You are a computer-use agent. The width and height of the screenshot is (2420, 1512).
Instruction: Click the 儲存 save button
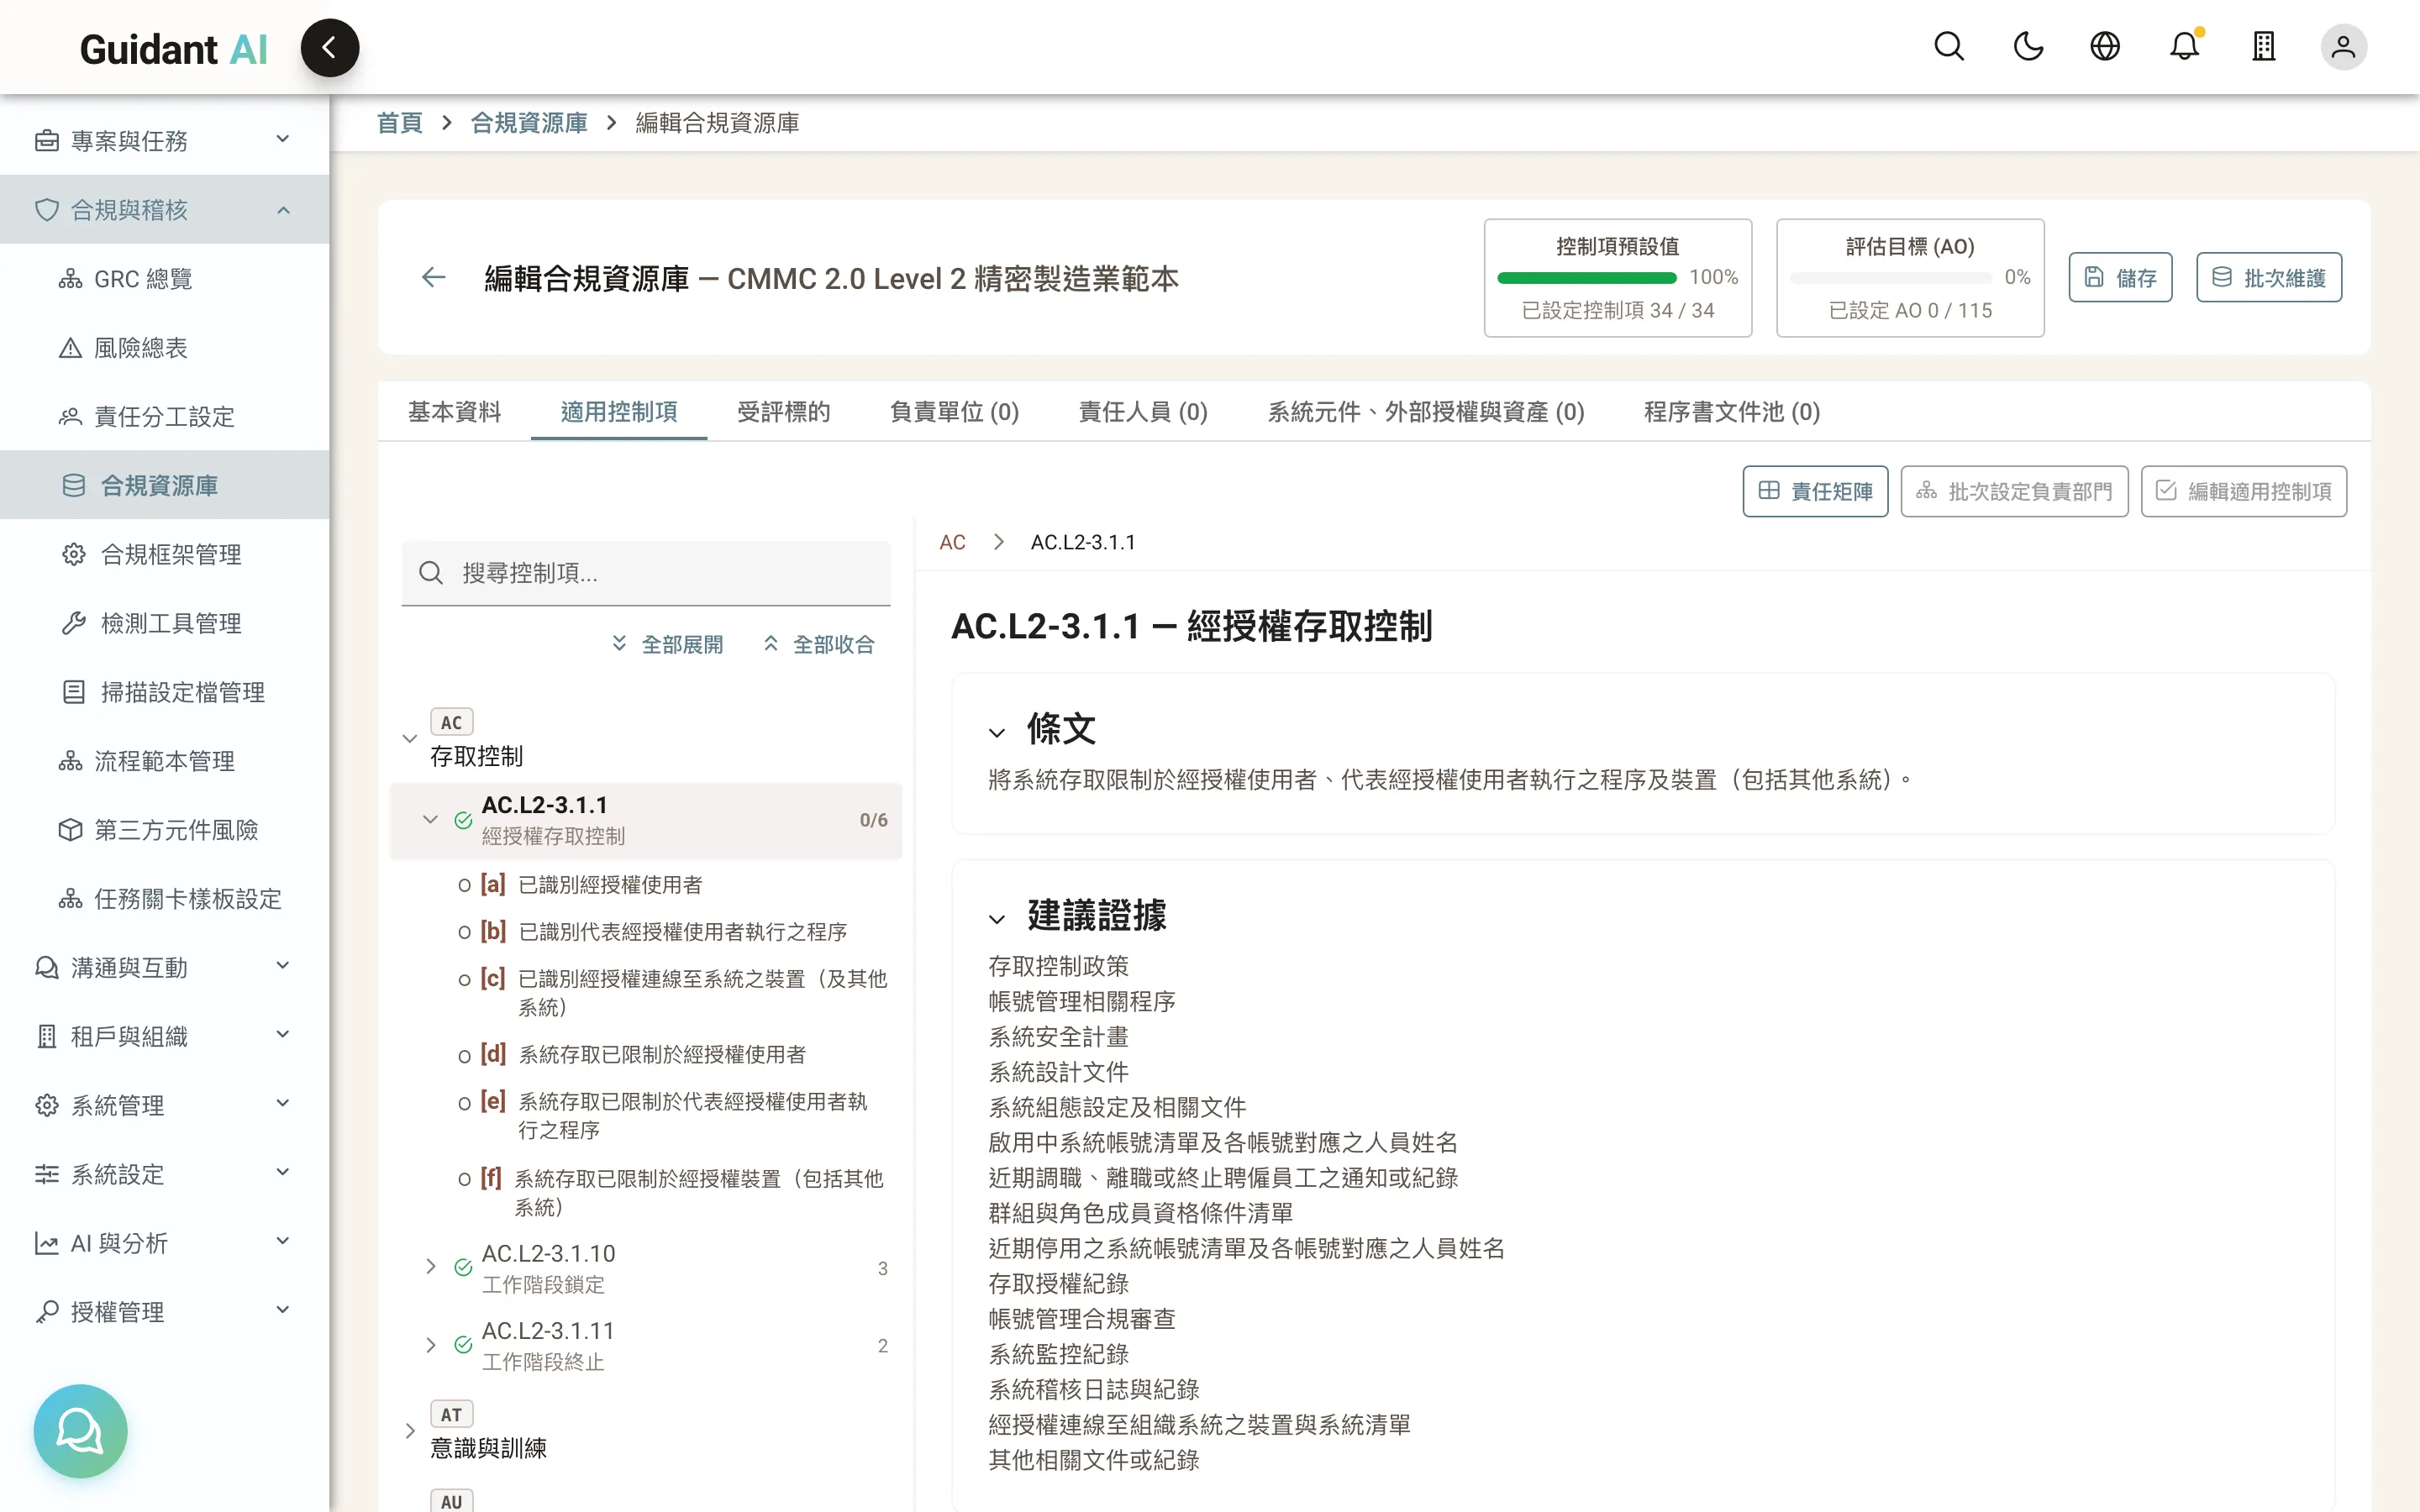[2120, 277]
